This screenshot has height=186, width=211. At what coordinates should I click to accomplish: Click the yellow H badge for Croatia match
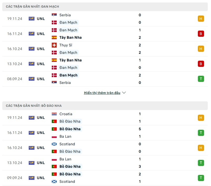201,118
